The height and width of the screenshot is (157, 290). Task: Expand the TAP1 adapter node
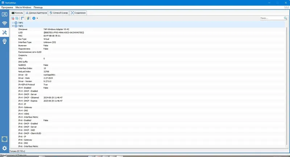13,23
